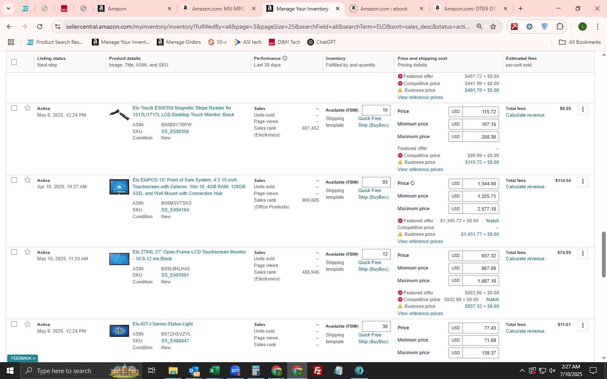Image resolution: width=607 pixels, height=379 pixels.
Task: Reload the Seller Central page
Action: 40,27
